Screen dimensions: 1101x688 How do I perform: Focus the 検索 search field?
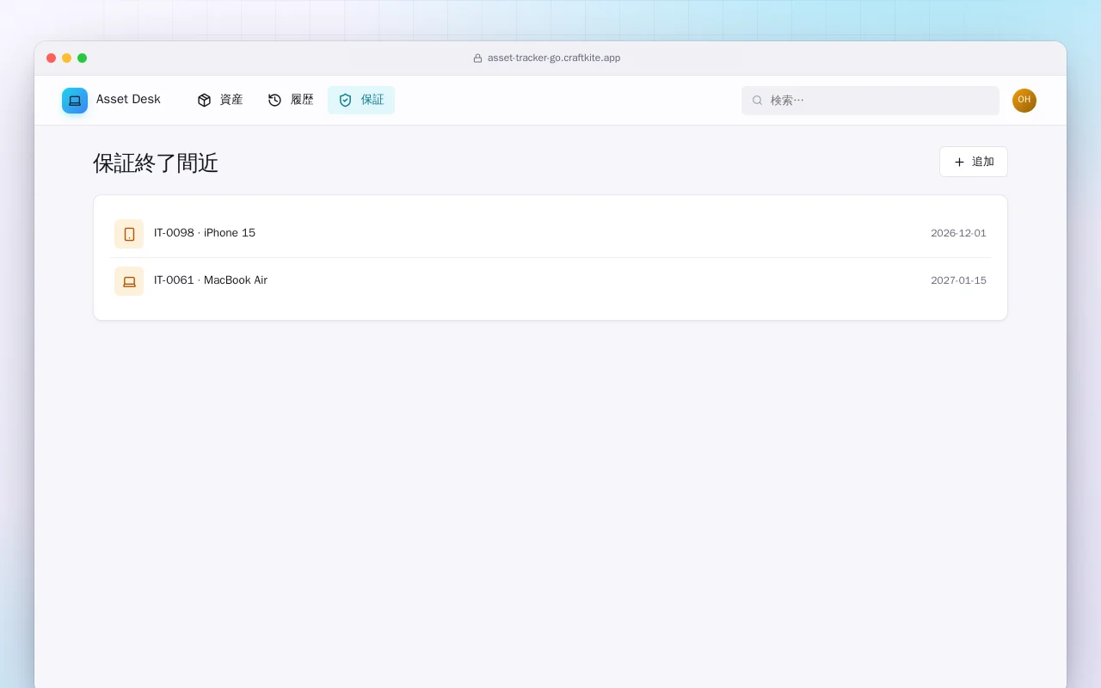pyautogui.click(x=870, y=101)
